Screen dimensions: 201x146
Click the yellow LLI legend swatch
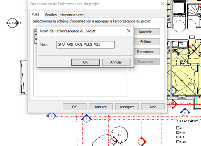point(178,128)
